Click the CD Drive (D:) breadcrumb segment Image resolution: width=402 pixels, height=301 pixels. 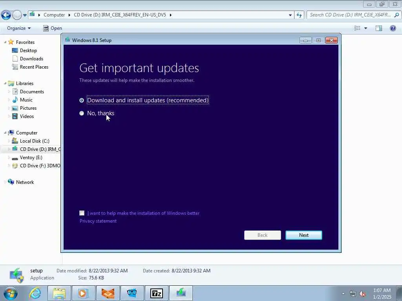tap(120, 15)
